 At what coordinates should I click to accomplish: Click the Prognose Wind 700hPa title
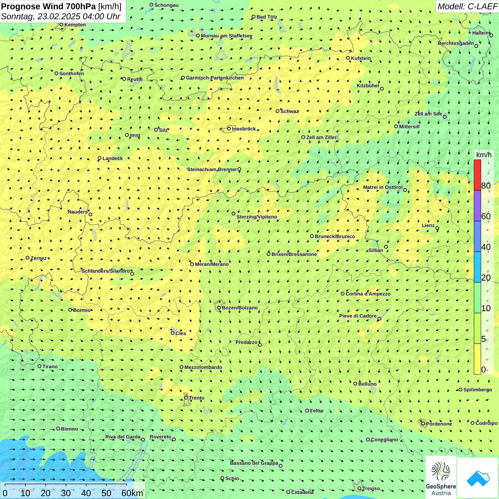pos(48,6)
